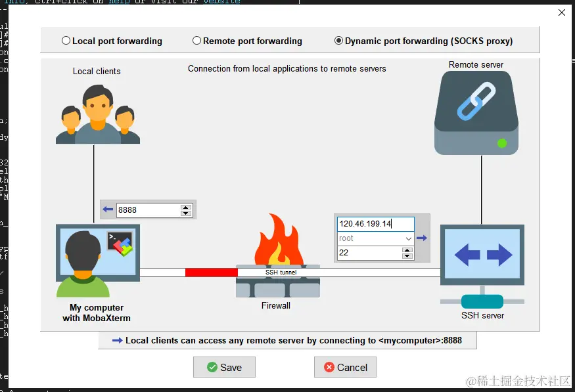Click the Local clients people icon

pyautogui.click(x=97, y=114)
